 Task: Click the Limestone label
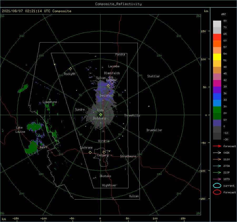click(x=50, y=102)
